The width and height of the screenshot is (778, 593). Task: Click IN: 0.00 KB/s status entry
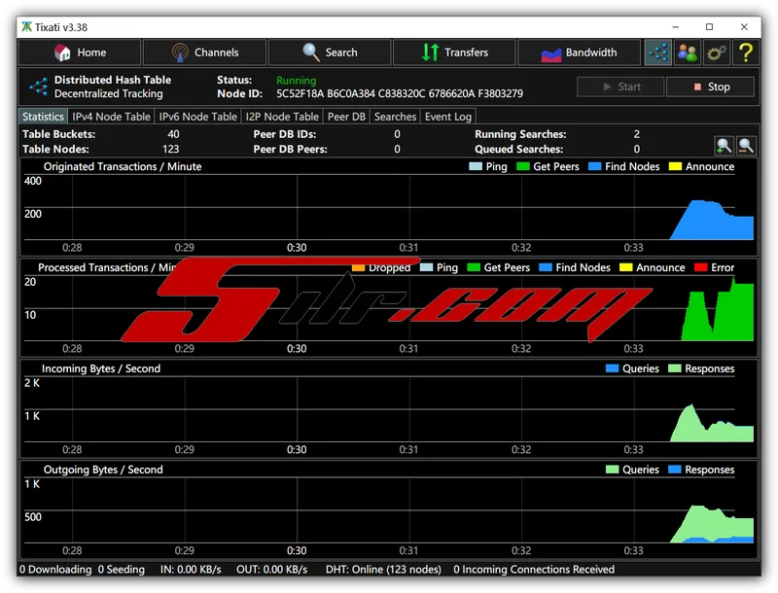[191, 570]
